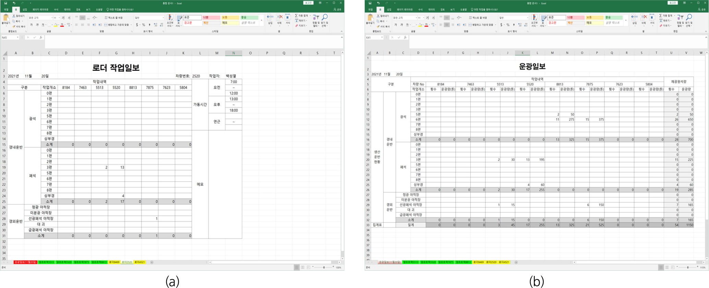Toggle wrap text (텍스트 줄 바꿈) in the left window
This screenshot has width=709, height=288.
[x=114, y=17]
